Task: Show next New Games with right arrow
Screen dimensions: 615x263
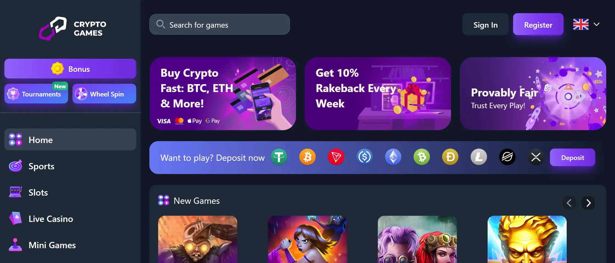Action: pyautogui.click(x=588, y=203)
